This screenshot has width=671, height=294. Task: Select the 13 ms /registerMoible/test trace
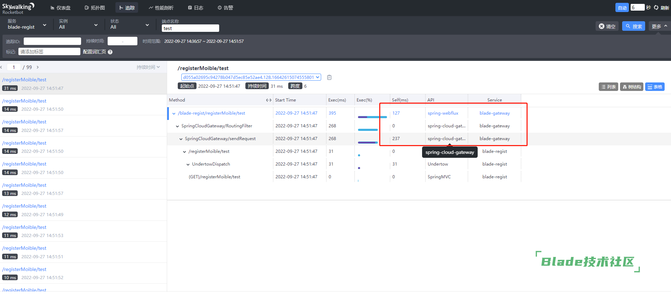coord(83,189)
